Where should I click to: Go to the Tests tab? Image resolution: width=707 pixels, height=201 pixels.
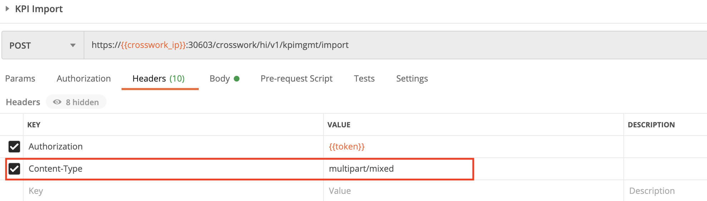coord(364,78)
